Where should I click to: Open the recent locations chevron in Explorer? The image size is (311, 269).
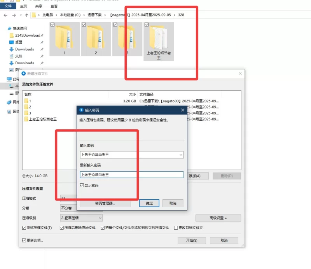point(21,15)
